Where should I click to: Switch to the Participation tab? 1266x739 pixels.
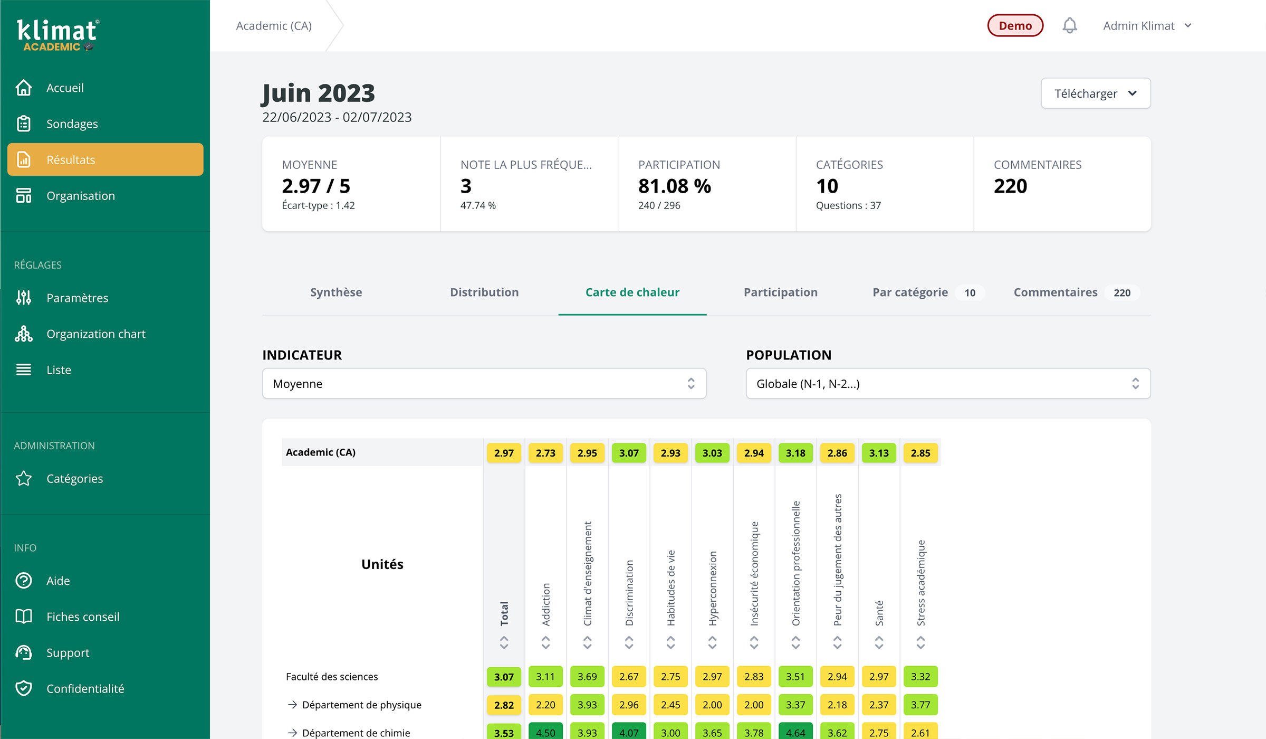781,292
